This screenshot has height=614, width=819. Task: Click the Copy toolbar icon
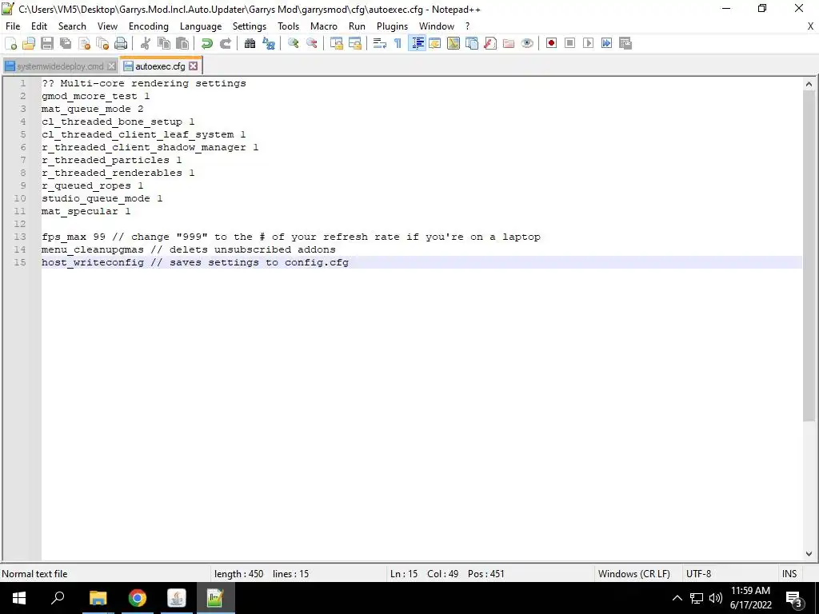click(164, 43)
